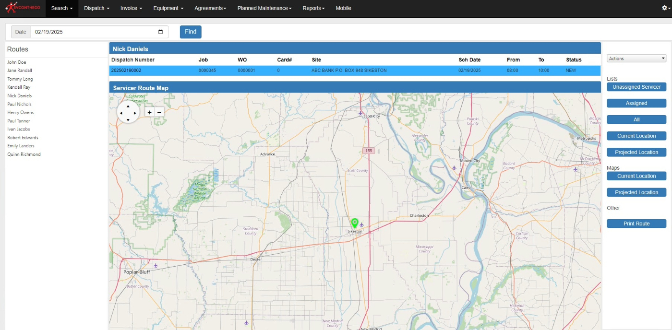Select Emily Landers route
The width and height of the screenshot is (672, 330).
click(21, 146)
